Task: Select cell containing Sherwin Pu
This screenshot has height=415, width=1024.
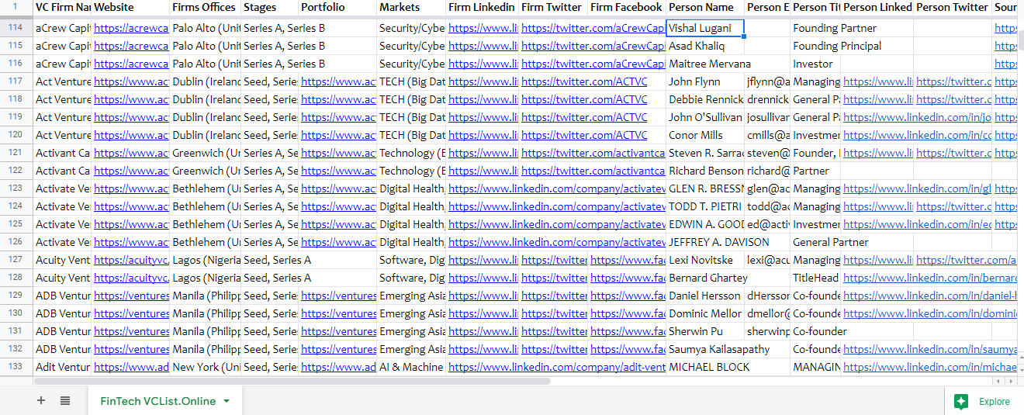Action: point(705,331)
